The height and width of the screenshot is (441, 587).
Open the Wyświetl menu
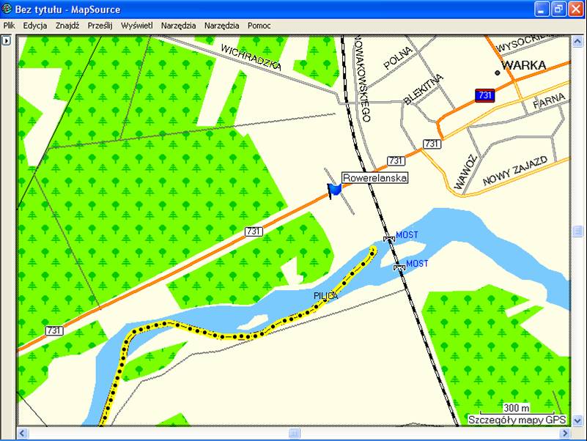(x=136, y=26)
